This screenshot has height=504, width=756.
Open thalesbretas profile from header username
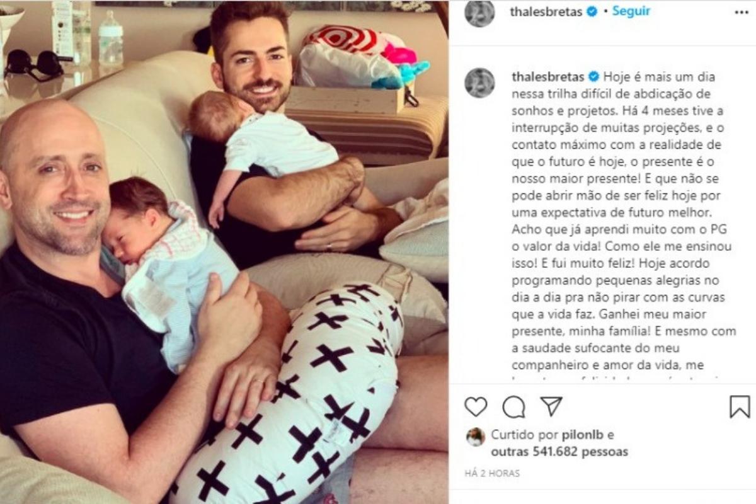click(x=546, y=11)
